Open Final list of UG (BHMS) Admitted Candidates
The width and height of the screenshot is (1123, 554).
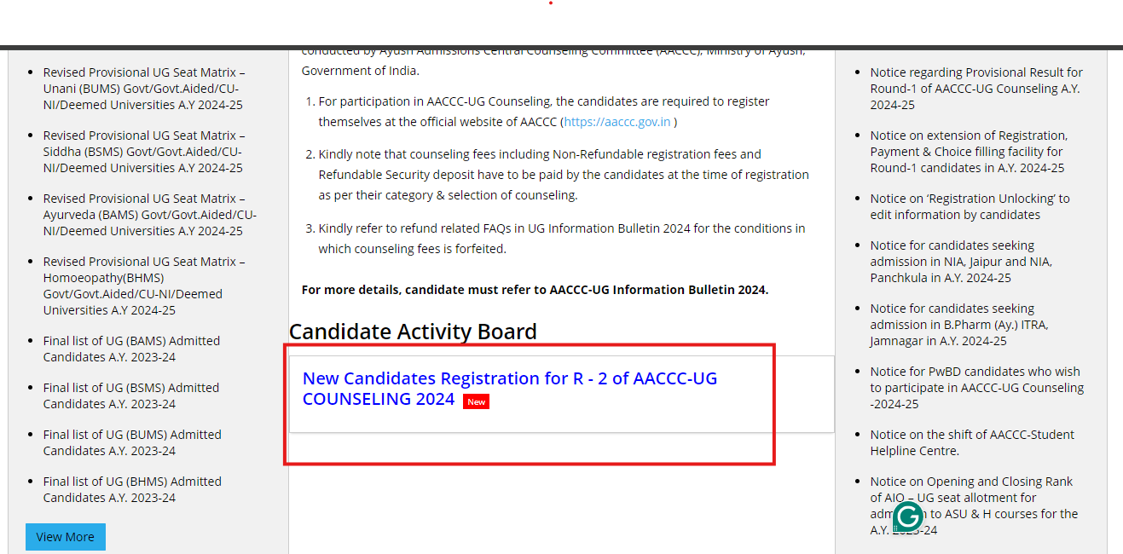tap(131, 489)
